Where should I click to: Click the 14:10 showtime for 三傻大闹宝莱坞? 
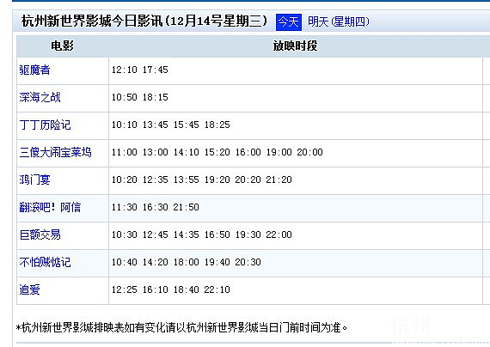187,152
